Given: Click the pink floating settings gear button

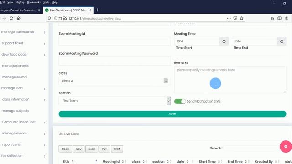Looking at the screenshot, I should point(286,147).
